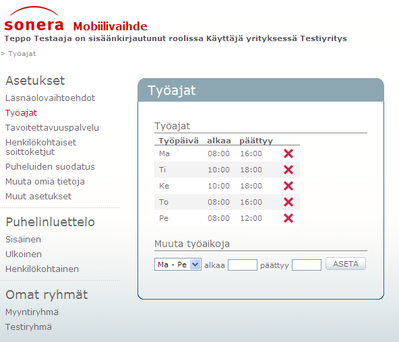Image resolution: width=399 pixels, height=342 pixels.
Task: Click the To end time 16:00
Action: click(x=251, y=202)
